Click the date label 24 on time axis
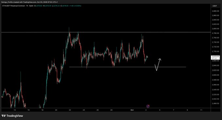The width and height of the screenshot is (222, 120). click(x=84, y=110)
